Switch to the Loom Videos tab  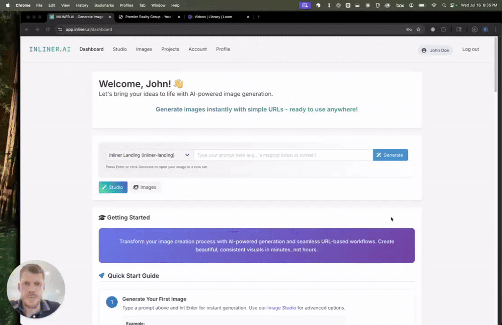[x=218, y=17]
